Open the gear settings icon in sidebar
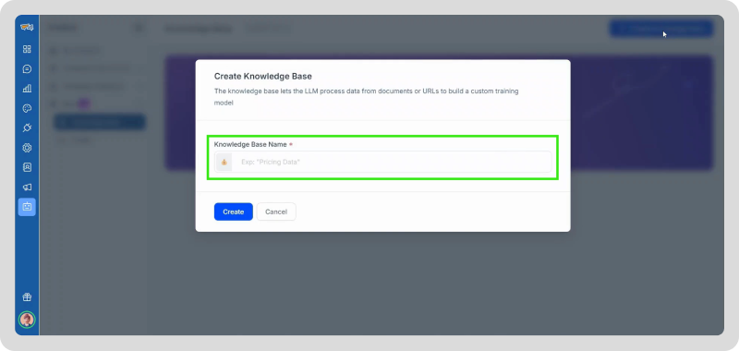739x351 pixels. click(27, 148)
